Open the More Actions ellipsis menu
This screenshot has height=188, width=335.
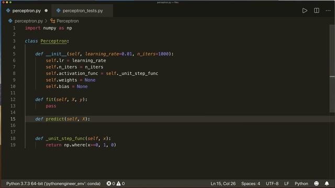pos(328,10)
